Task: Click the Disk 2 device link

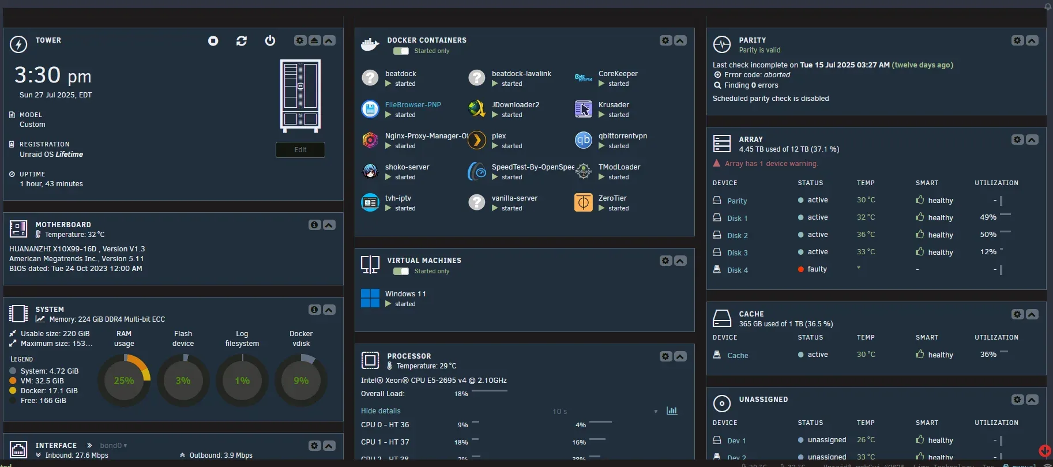Action: pyautogui.click(x=738, y=236)
